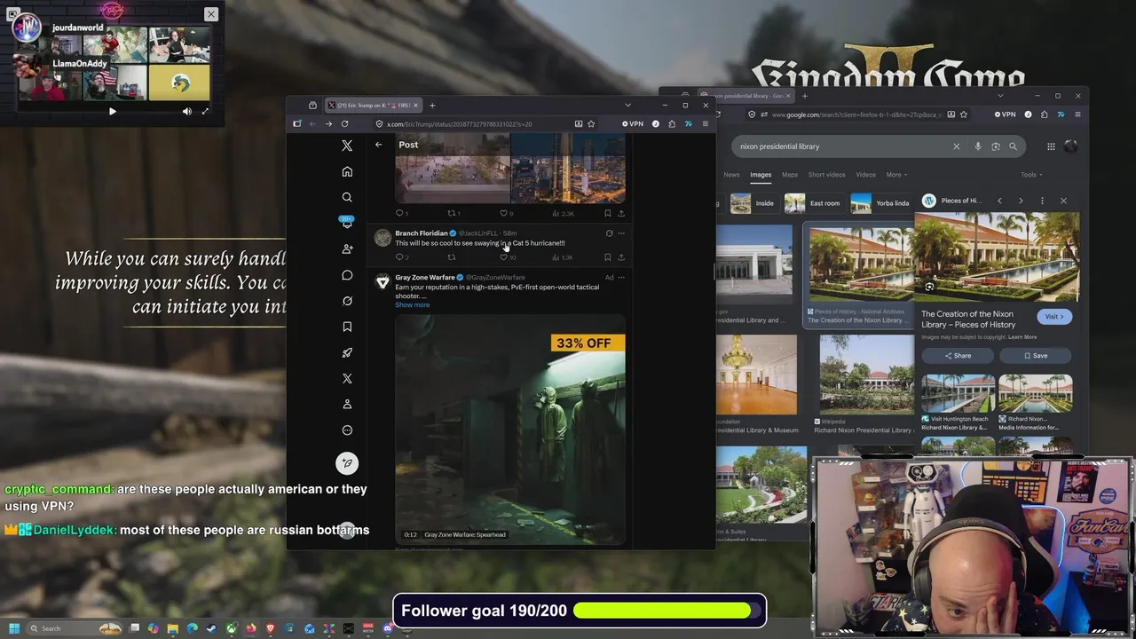Open X Home from sidebar
The width and height of the screenshot is (1136, 639).
point(347,171)
